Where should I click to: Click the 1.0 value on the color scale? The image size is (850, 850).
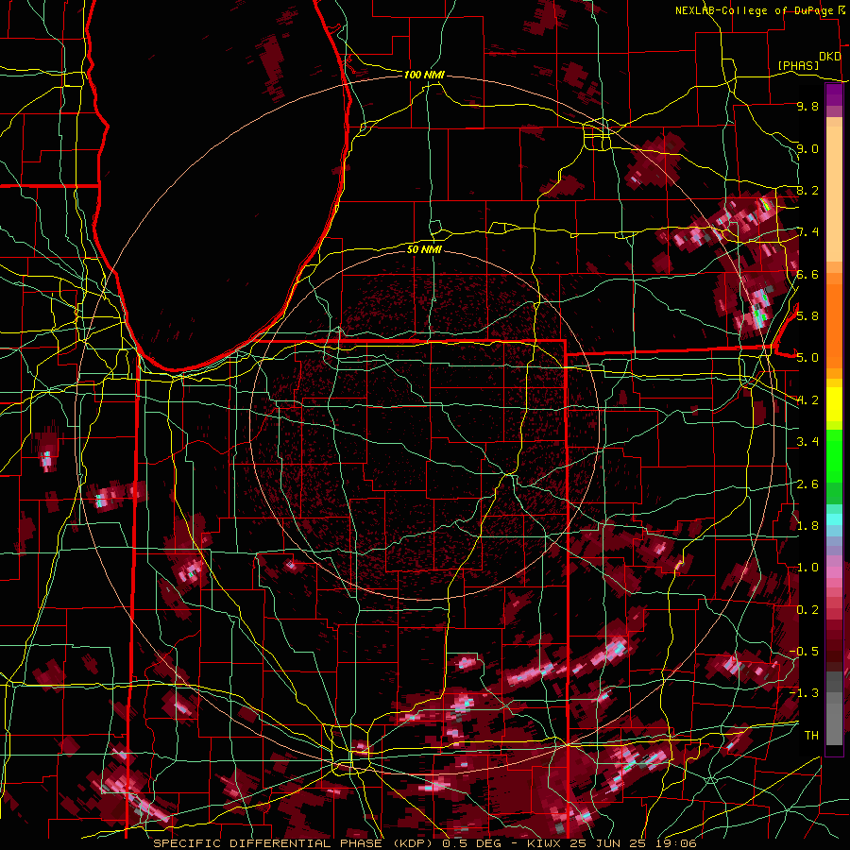pos(807,568)
